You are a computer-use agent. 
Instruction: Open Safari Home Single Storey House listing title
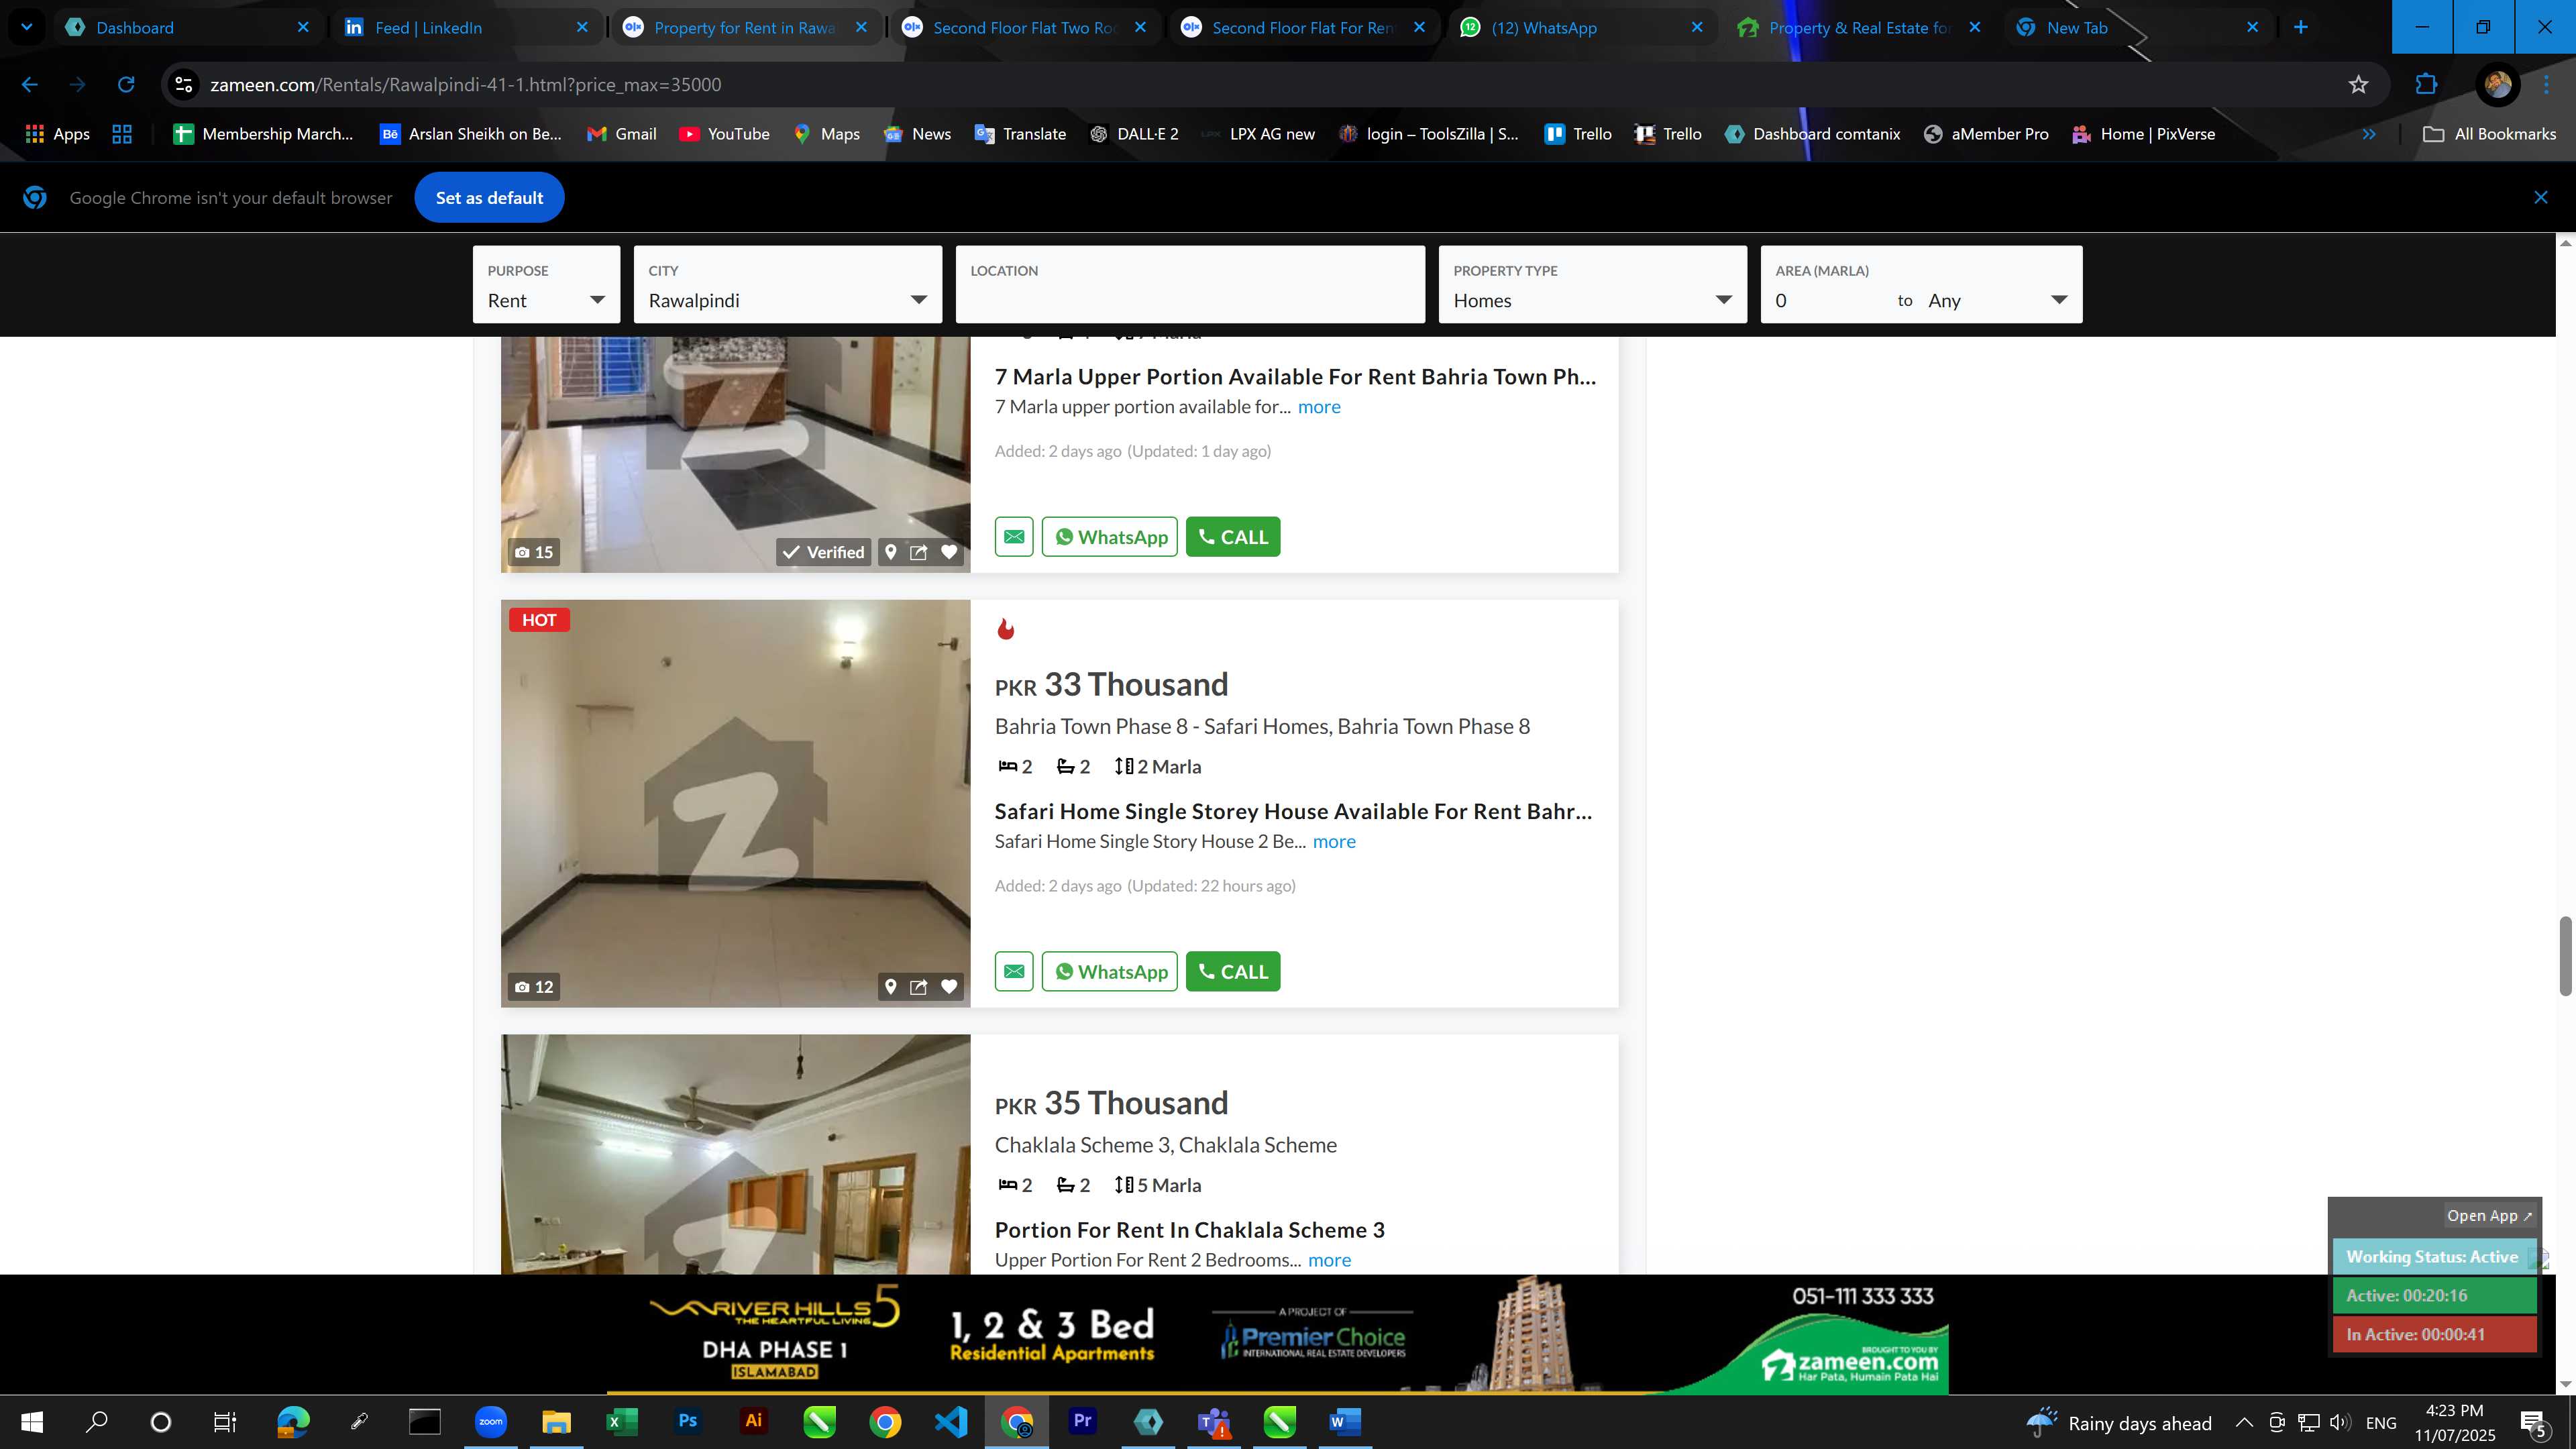coord(1293,812)
